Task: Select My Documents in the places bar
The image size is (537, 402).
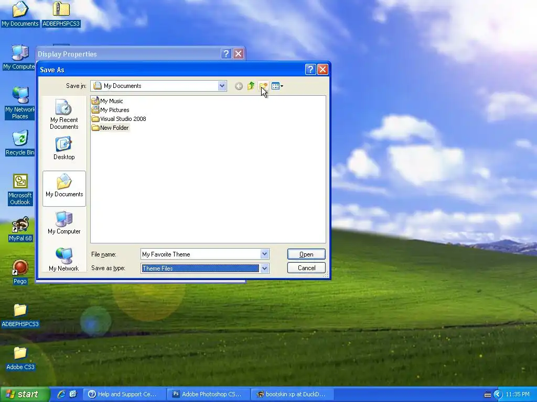Action: [64, 188]
